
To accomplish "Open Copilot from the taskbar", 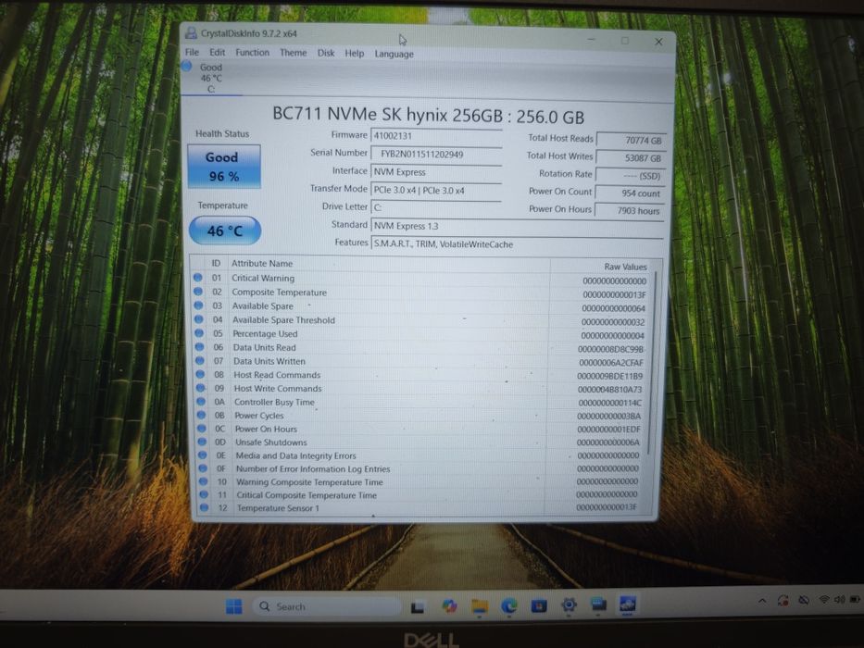I will pos(449,606).
